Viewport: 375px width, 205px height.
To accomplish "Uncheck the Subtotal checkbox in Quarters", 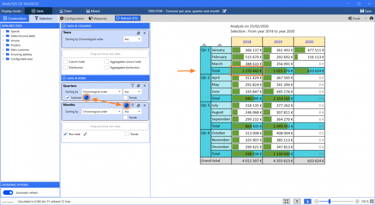I will pyautogui.click(x=68, y=98).
